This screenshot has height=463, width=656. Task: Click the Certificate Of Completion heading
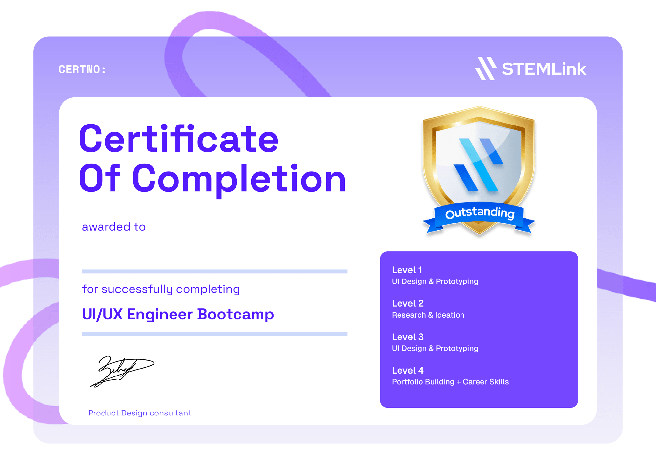(x=212, y=159)
